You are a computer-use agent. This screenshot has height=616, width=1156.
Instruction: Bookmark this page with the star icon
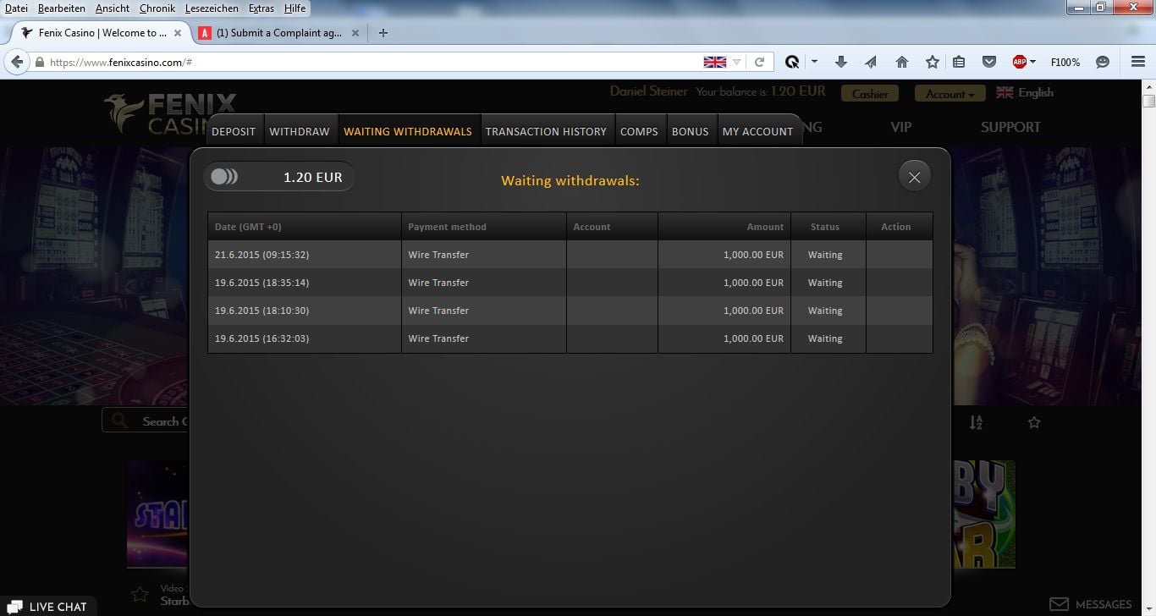[932, 62]
